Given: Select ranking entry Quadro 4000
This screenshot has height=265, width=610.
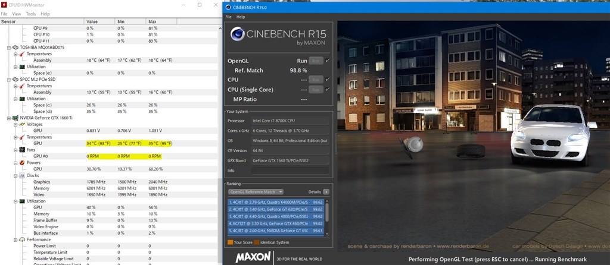Looking at the screenshot, I should click(276, 216).
